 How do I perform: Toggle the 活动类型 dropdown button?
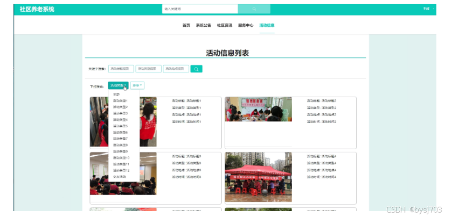pyautogui.click(x=118, y=85)
